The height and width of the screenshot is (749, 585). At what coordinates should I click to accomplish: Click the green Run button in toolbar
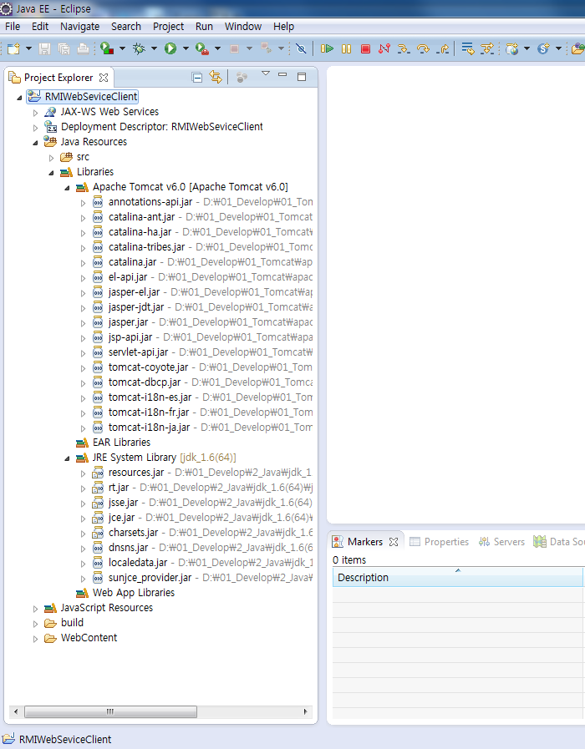(170, 49)
